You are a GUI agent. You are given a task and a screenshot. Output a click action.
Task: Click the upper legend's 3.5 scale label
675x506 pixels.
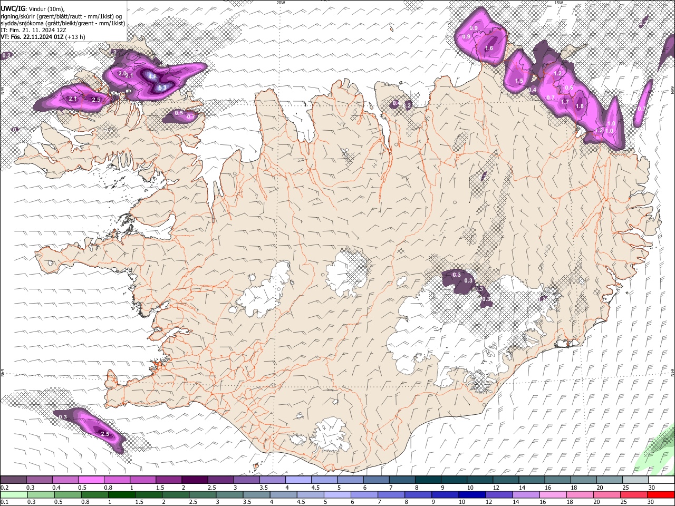point(263,488)
